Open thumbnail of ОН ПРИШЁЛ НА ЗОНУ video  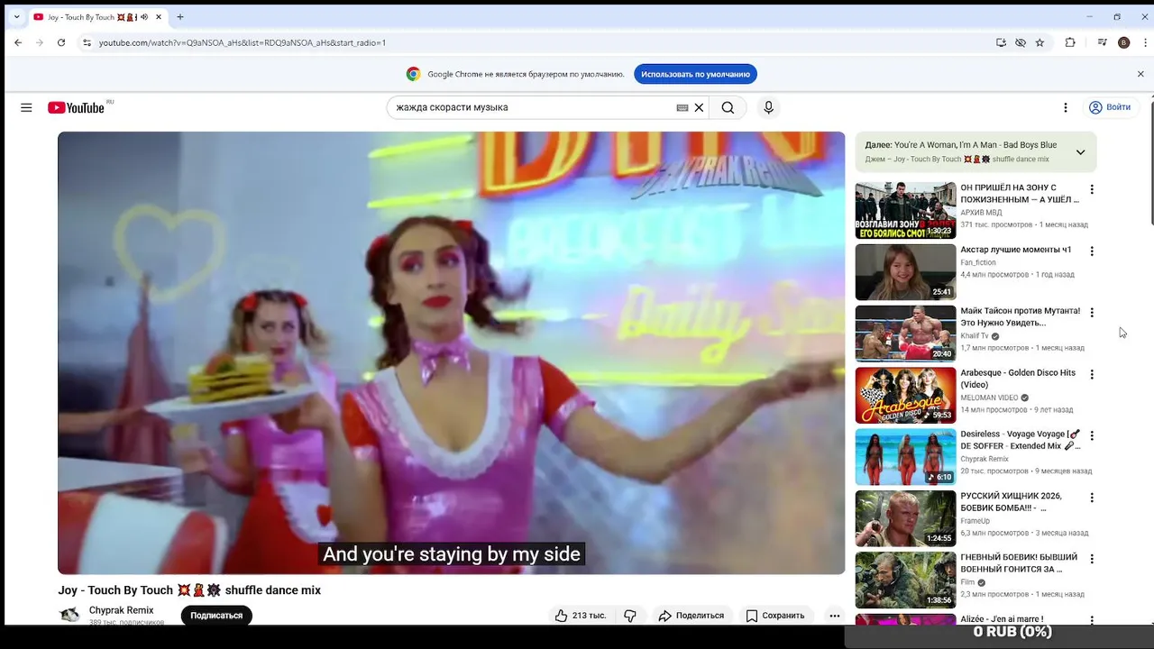pyautogui.click(x=905, y=210)
